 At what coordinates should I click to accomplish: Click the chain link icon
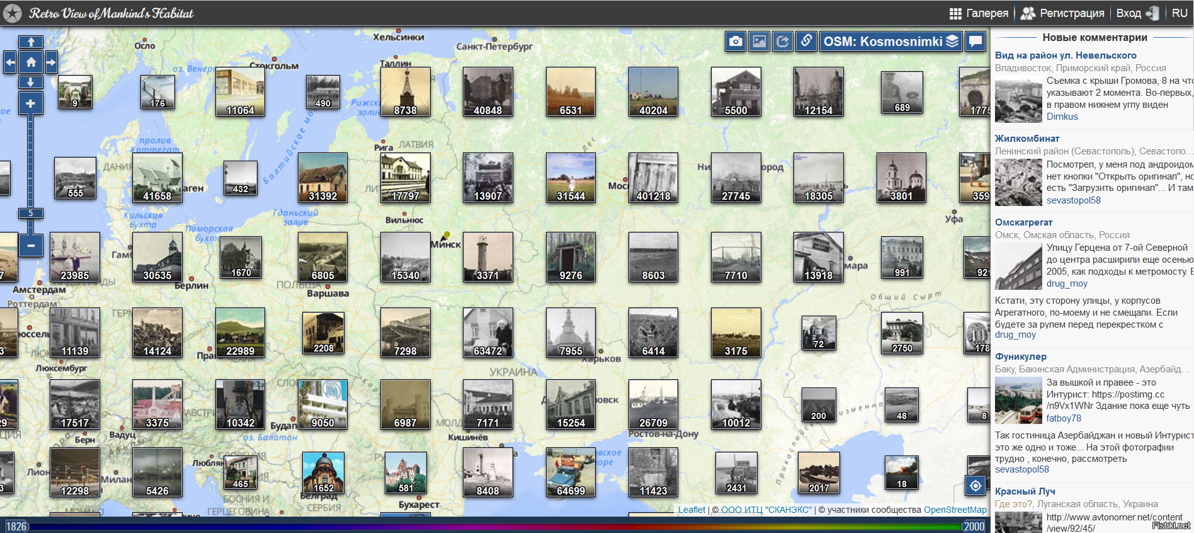[x=806, y=42]
